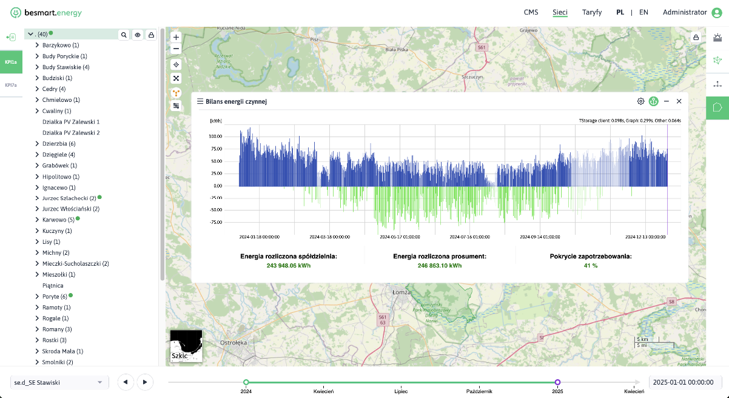The width and height of the screenshot is (729, 398).
Task: Click the Mieczki-Sucholaszczki (2) item
Action: pyautogui.click(x=76, y=263)
